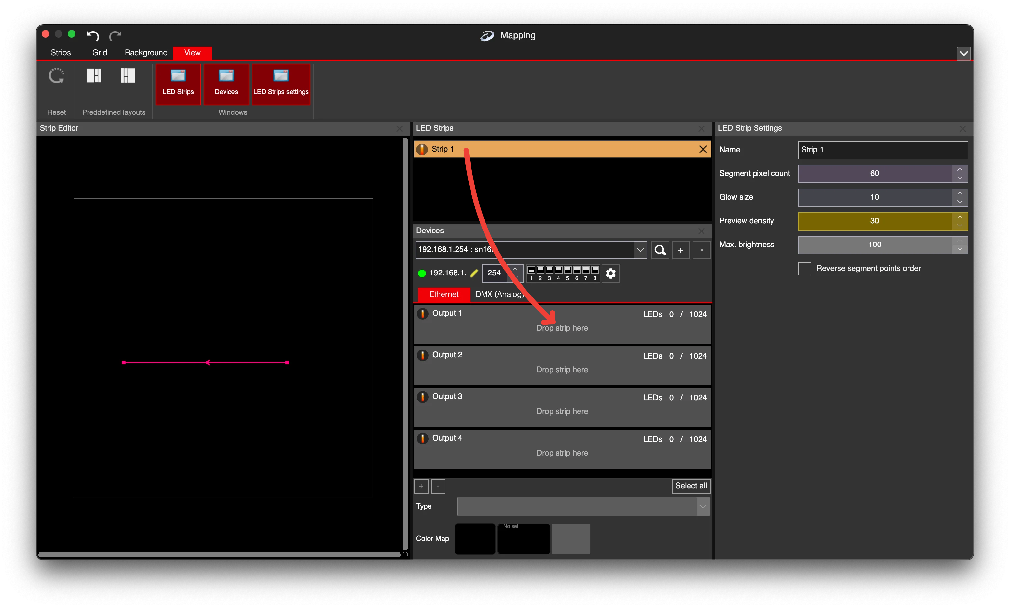Enable Reverse segment points order checkbox
This screenshot has height=608, width=1010.
click(x=804, y=269)
